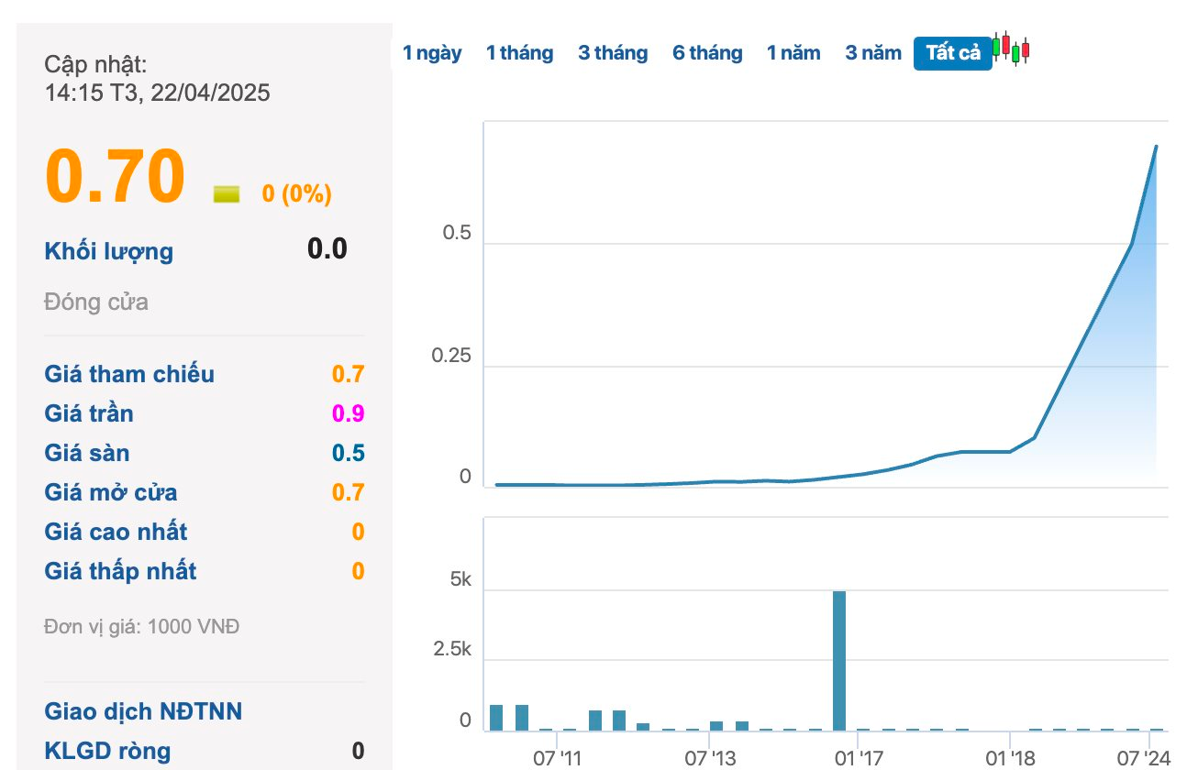Click the 'Giá trần' ceiling price label
This screenshot has height=770, width=1198.
[89, 413]
